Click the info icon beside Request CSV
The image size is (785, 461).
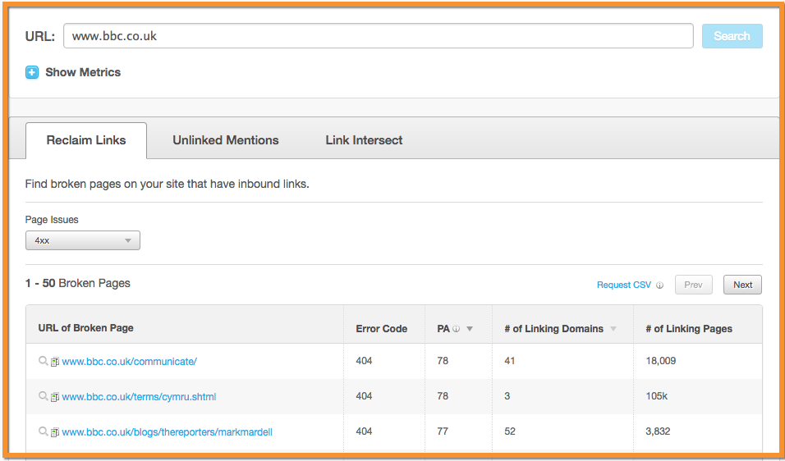(x=659, y=285)
